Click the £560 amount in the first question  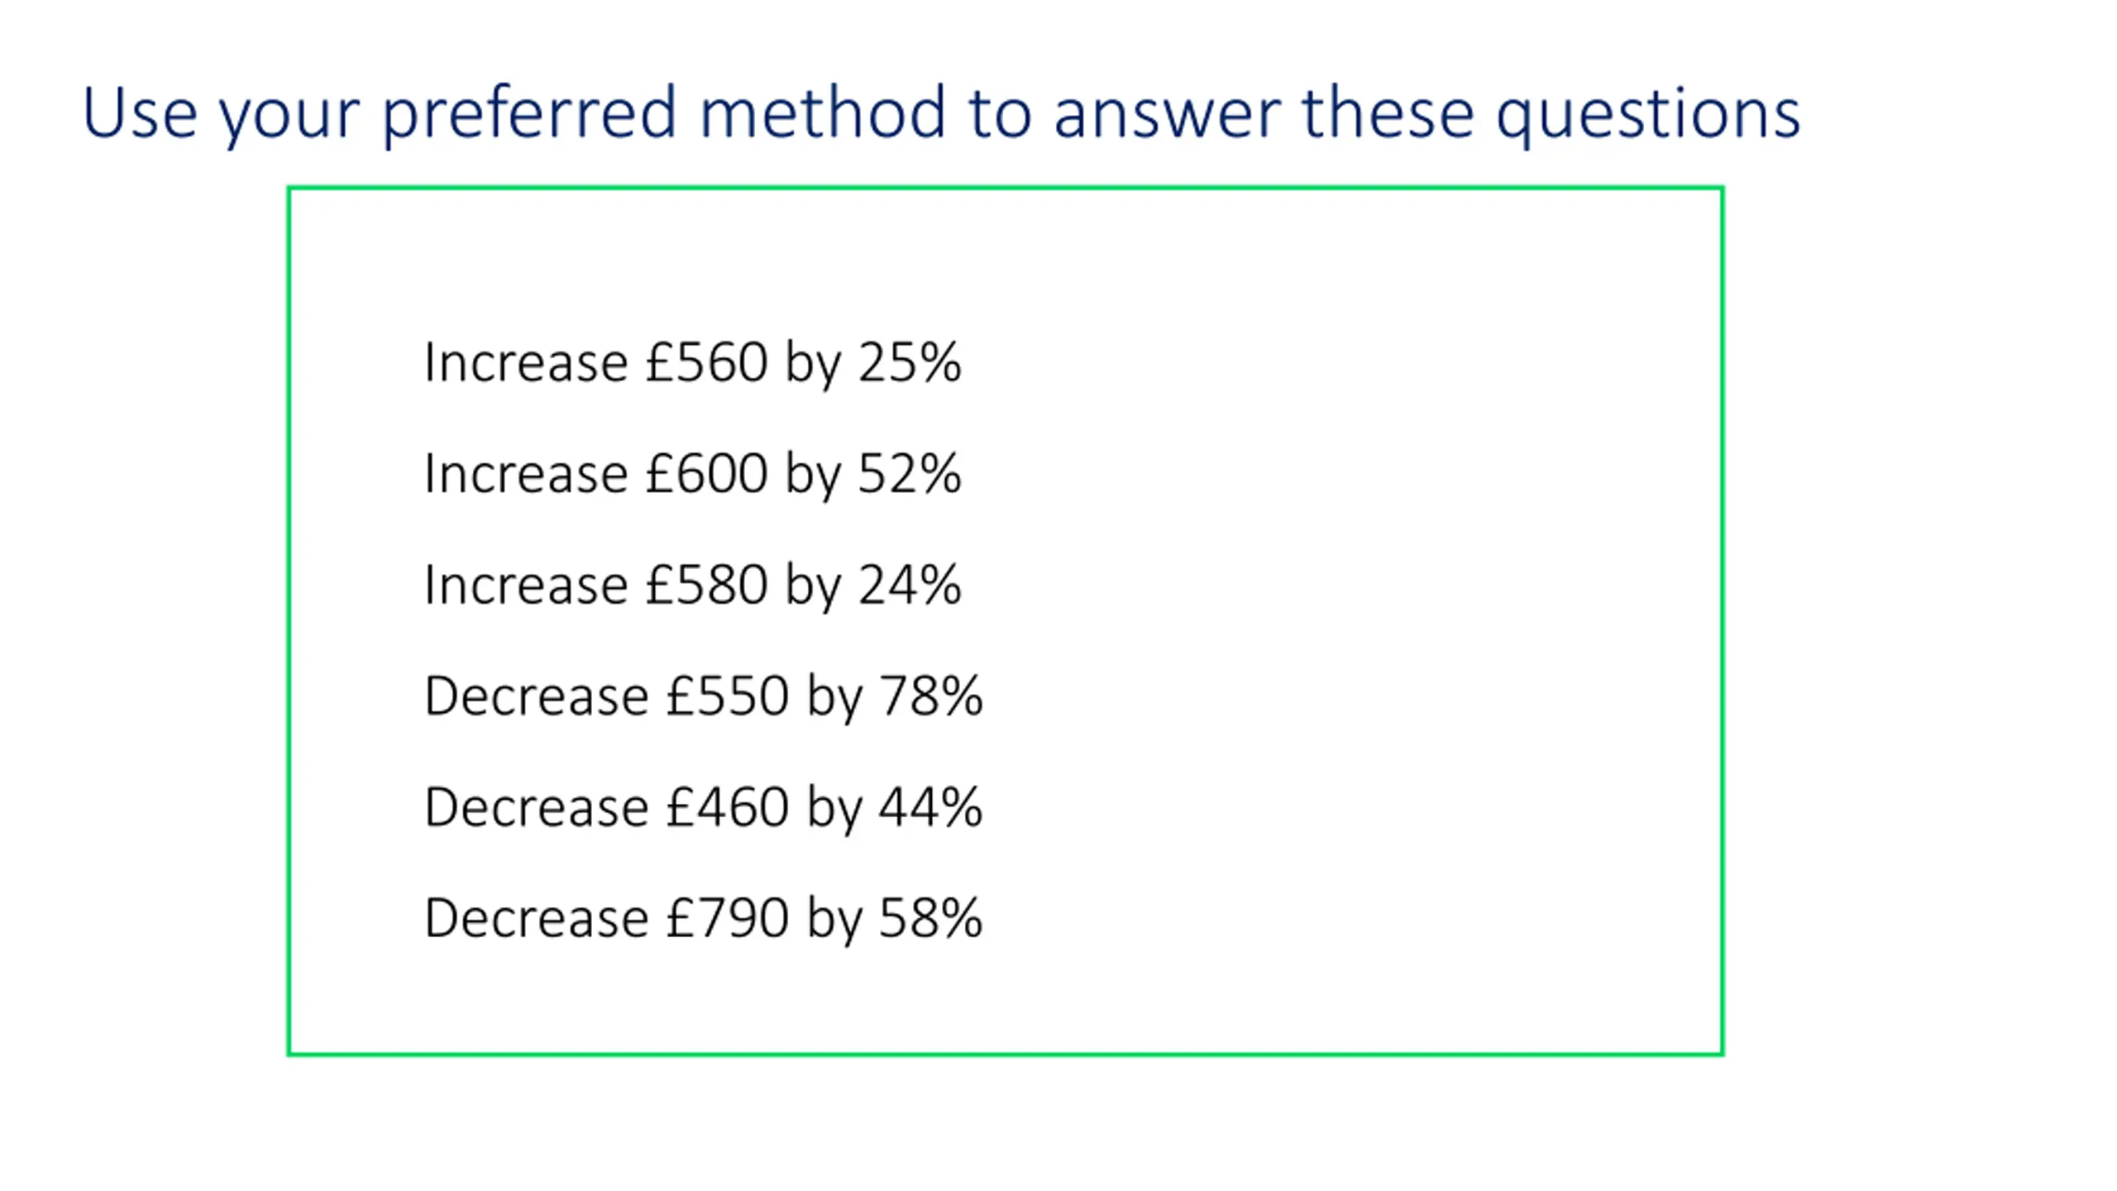(x=707, y=362)
